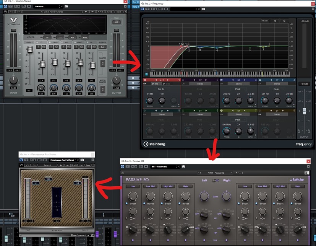
Task: Click the Left/Right link icon in Passive EQ
Action: (216, 181)
